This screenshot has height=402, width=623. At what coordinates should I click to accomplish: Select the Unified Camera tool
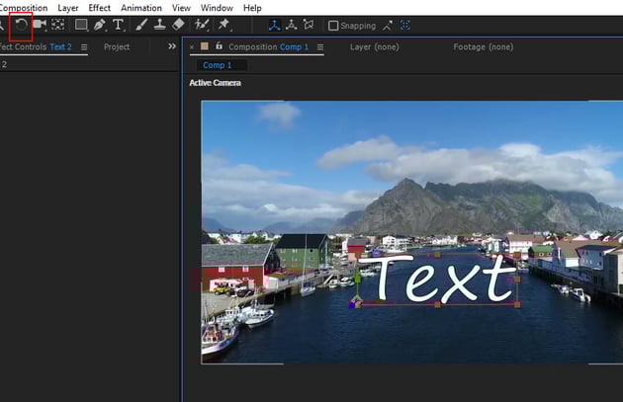pyautogui.click(x=40, y=24)
